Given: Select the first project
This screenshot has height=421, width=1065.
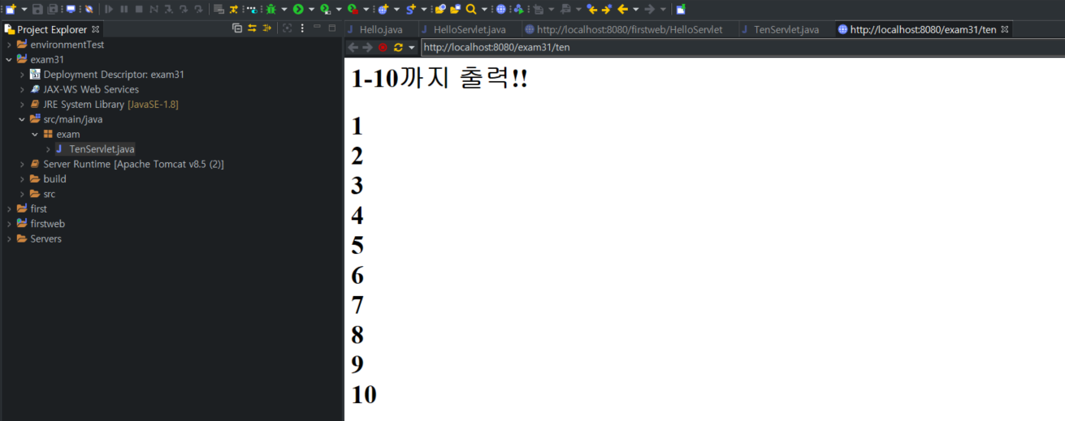Looking at the screenshot, I should (38, 208).
